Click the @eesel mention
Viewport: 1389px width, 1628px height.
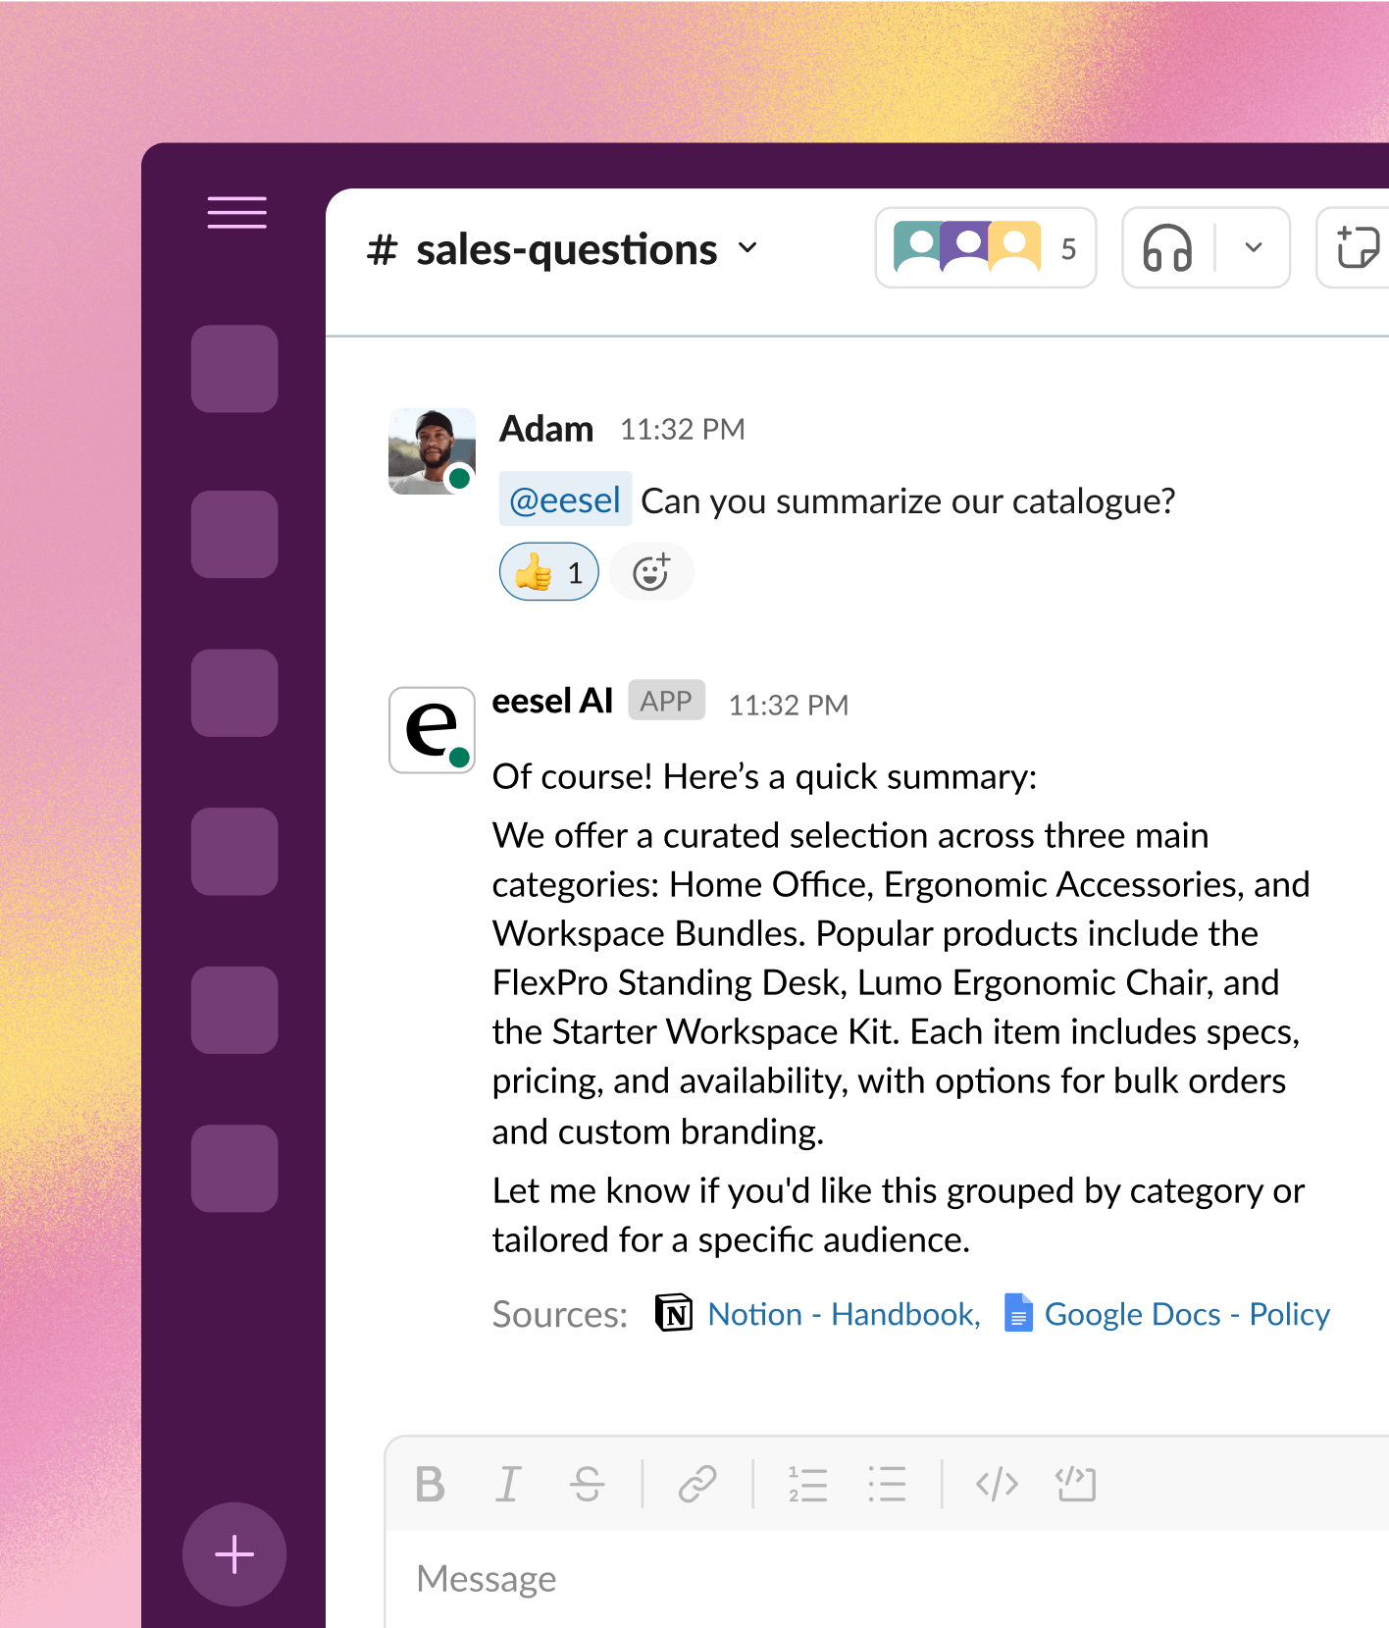point(565,500)
